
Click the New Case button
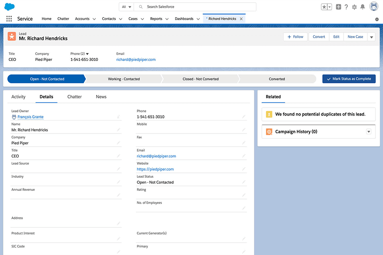355,37
